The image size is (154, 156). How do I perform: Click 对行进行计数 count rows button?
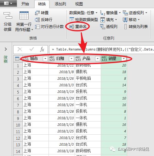coord(49,27)
